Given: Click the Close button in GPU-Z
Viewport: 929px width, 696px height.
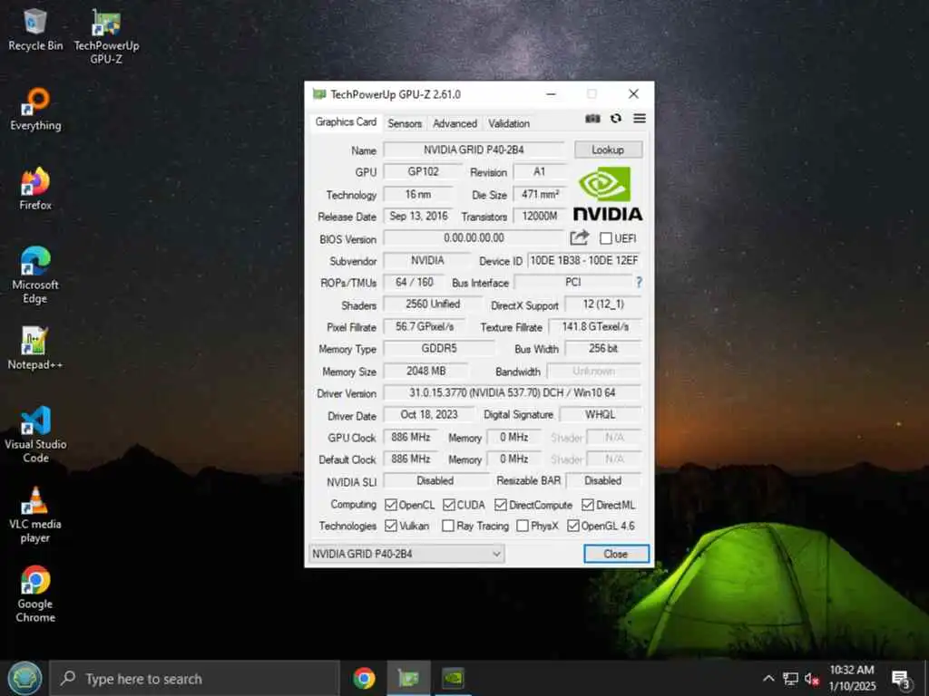Looking at the screenshot, I should point(616,554).
